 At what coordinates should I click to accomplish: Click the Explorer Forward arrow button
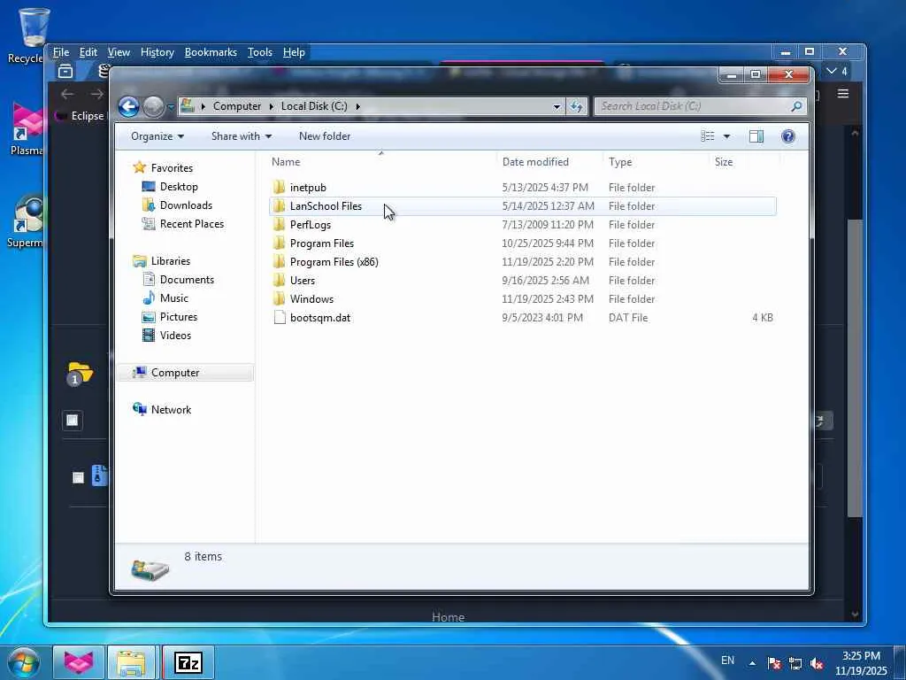pyautogui.click(x=153, y=106)
